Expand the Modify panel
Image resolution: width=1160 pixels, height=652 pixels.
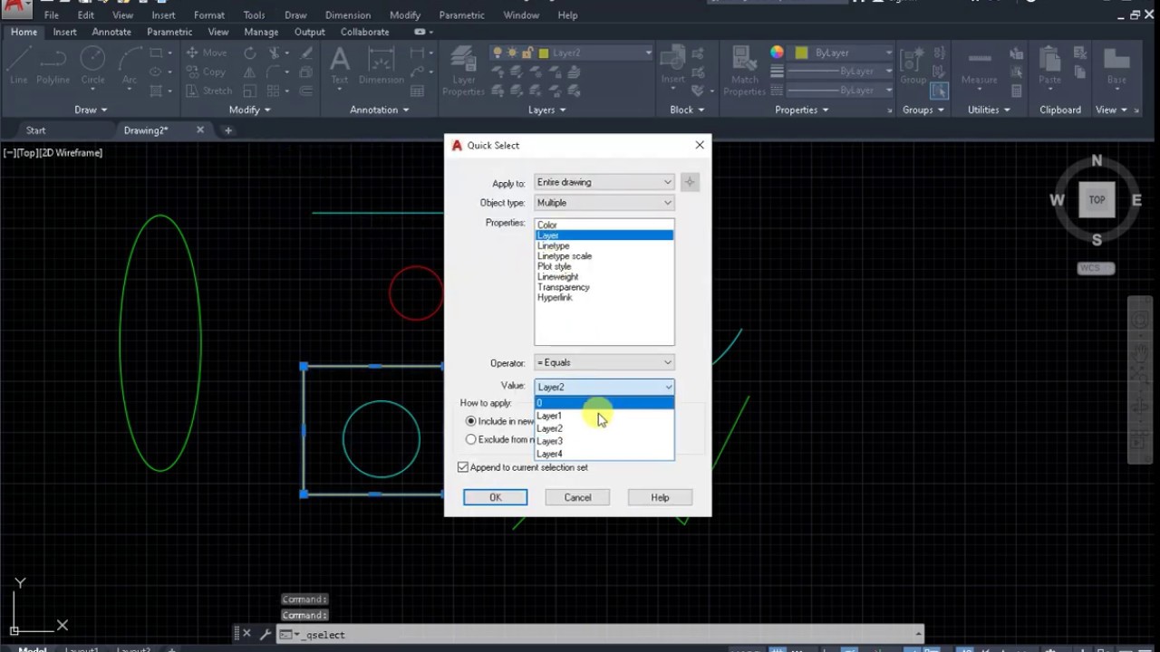tap(249, 110)
